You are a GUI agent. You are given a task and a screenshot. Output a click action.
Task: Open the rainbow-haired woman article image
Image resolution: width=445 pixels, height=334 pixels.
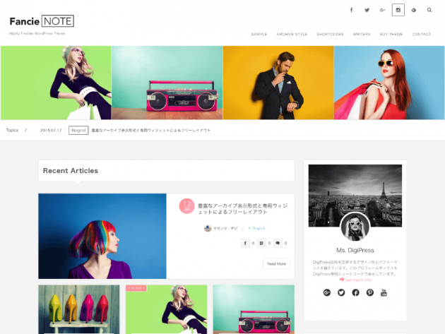click(102, 236)
